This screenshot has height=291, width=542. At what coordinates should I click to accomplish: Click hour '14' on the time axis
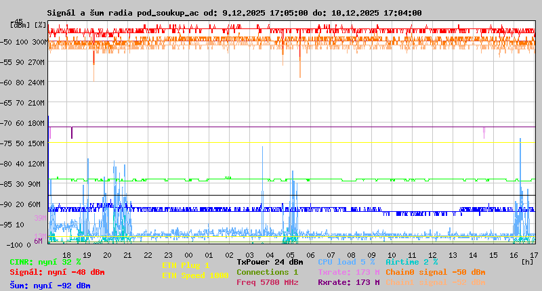(x=473, y=255)
